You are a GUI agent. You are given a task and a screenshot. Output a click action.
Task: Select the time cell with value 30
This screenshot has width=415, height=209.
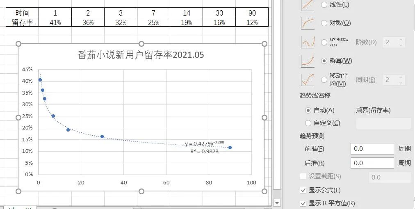(219, 12)
